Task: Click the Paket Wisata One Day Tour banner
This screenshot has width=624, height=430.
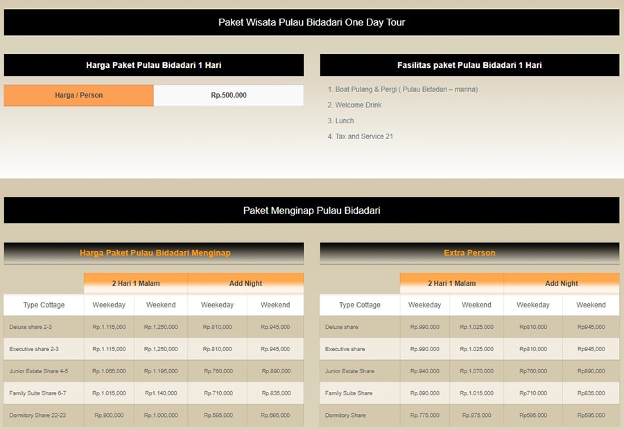Action: click(311, 22)
